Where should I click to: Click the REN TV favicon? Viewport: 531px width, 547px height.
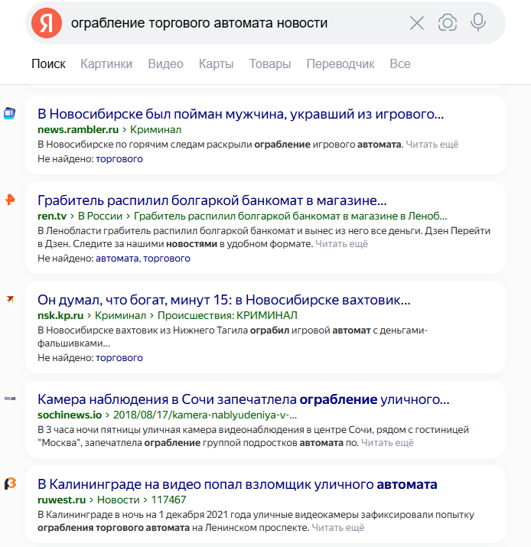pos(9,200)
